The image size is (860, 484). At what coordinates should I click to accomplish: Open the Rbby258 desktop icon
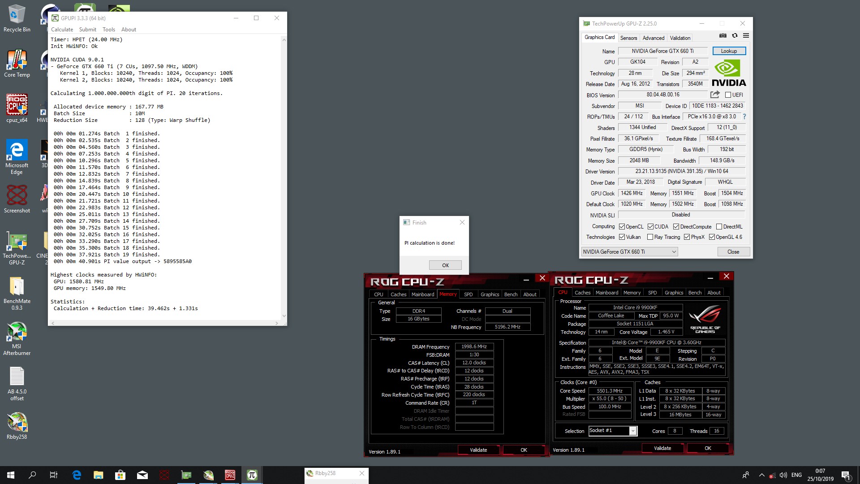pyautogui.click(x=17, y=426)
